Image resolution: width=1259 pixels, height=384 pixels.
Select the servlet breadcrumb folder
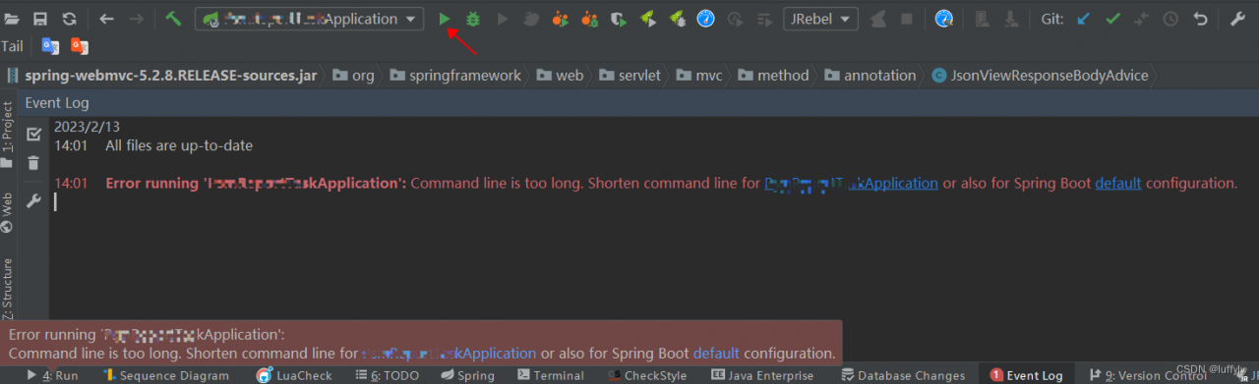tap(629, 75)
